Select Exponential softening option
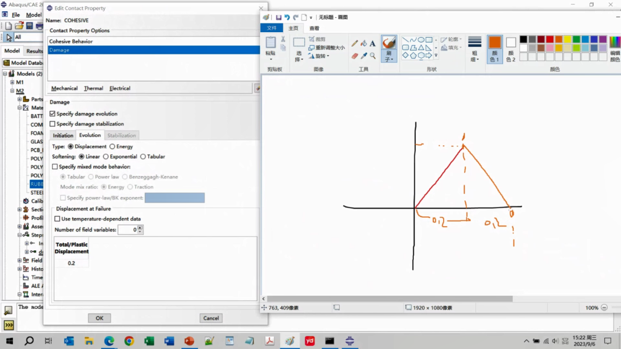The image size is (621, 349). click(105, 157)
